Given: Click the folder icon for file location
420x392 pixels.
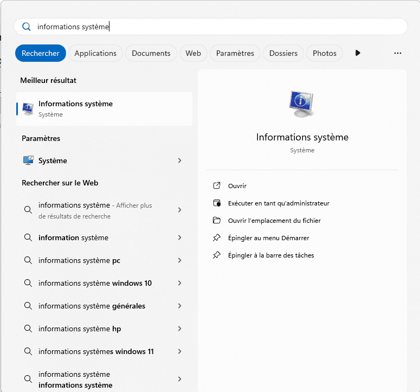Looking at the screenshot, I should click(217, 221).
